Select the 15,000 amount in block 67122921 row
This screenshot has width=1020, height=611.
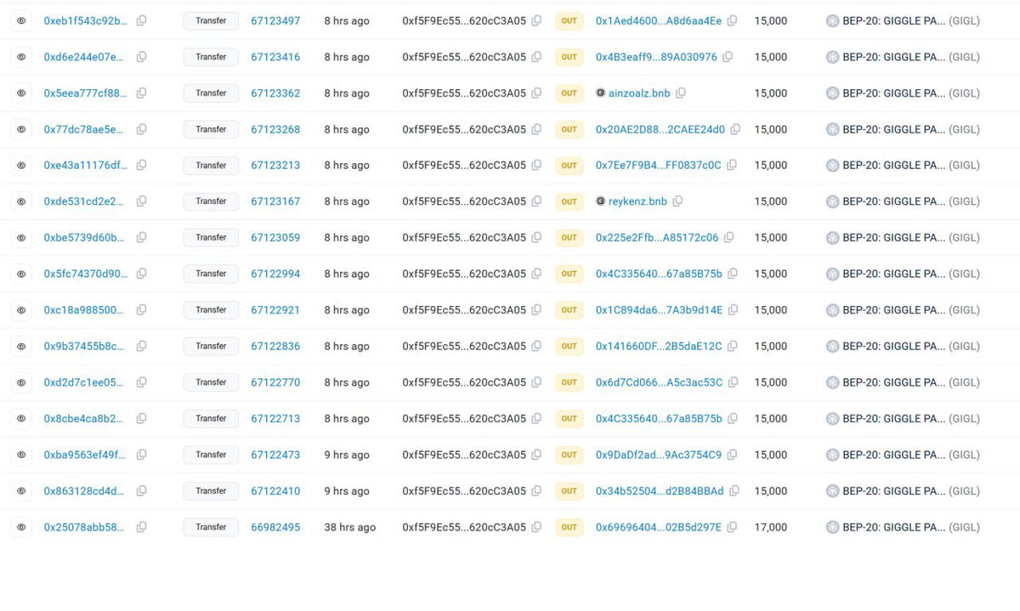click(x=771, y=309)
